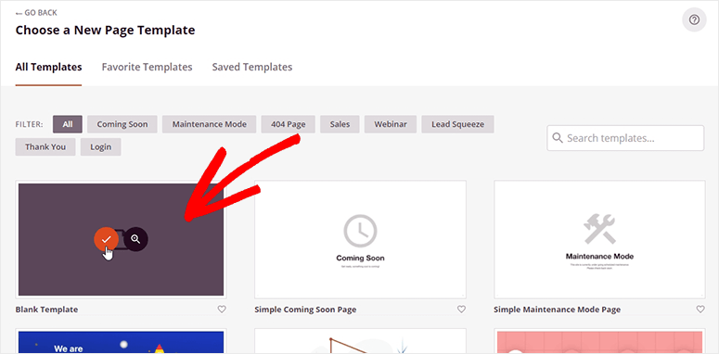This screenshot has width=719, height=354.
Task: Filter templates by Coming Soon
Action: pyautogui.click(x=122, y=124)
